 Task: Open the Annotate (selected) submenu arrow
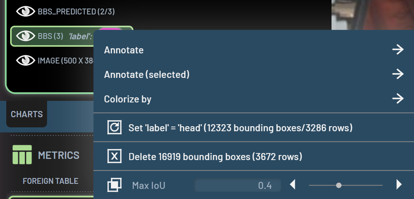(397, 74)
